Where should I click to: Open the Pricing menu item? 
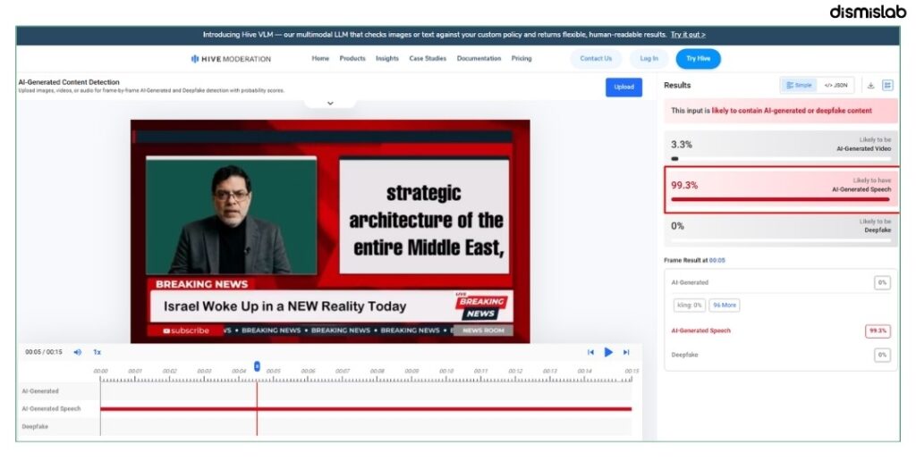pyautogui.click(x=522, y=58)
